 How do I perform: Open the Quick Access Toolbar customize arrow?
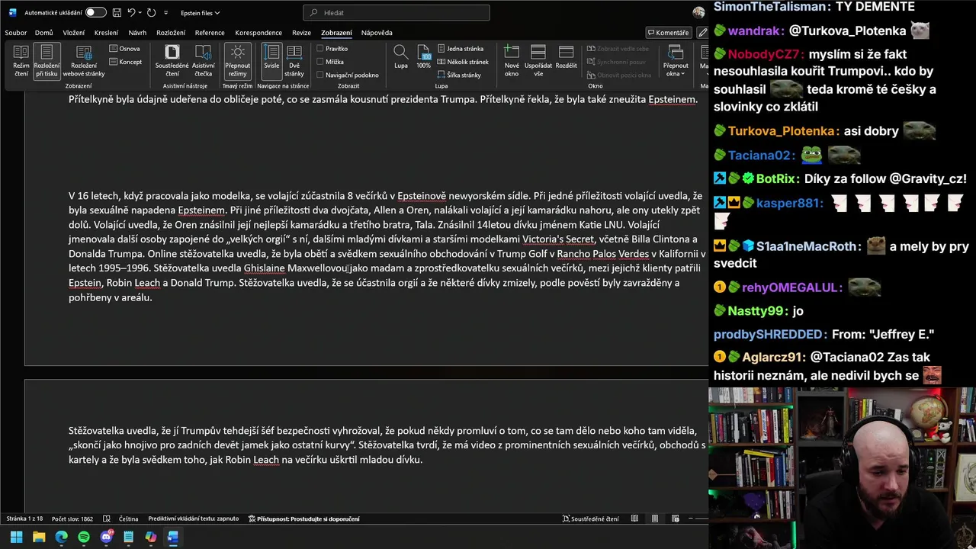pyautogui.click(x=165, y=13)
